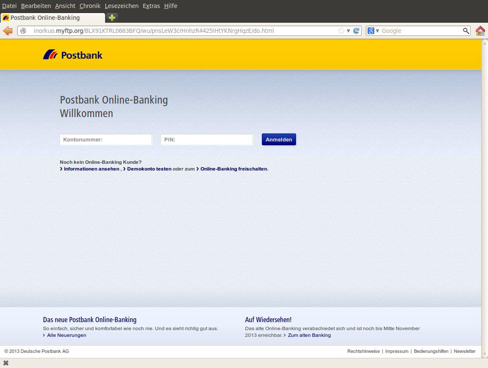
Task: Click the 'Das neue Postbank Online-Banking' heading
Action: pyautogui.click(x=90, y=320)
